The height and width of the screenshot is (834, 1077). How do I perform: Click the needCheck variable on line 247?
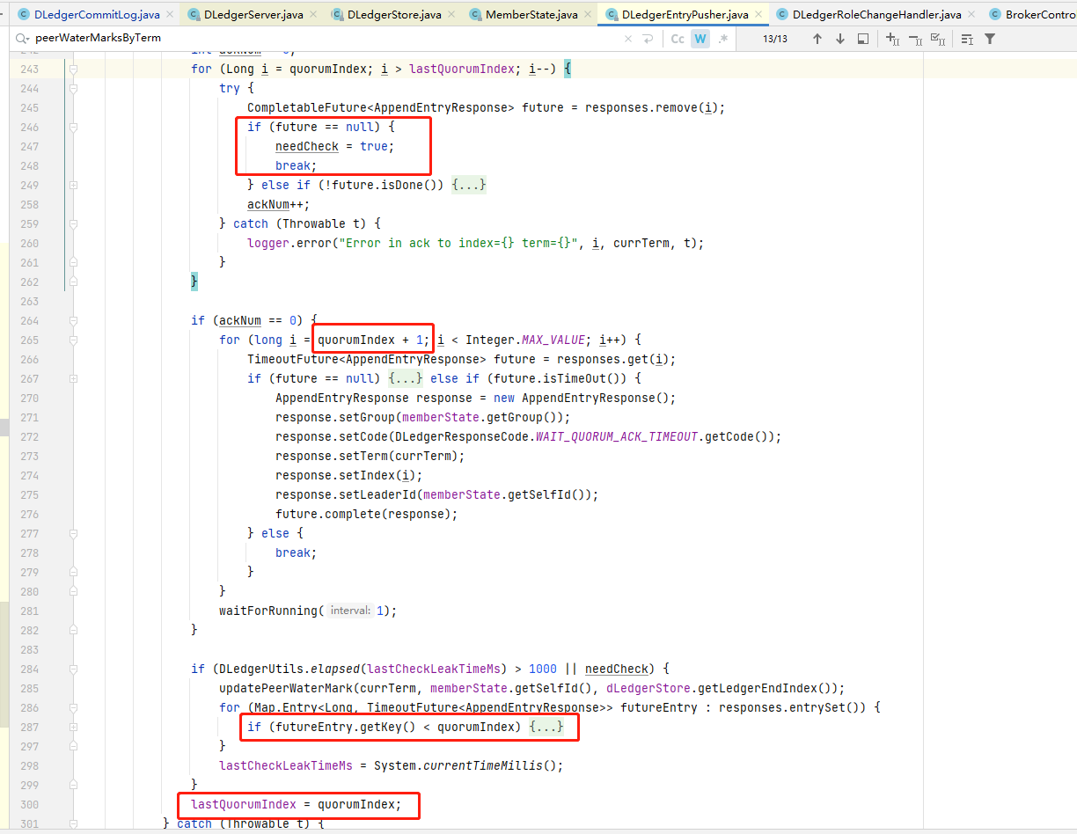(x=307, y=146)
